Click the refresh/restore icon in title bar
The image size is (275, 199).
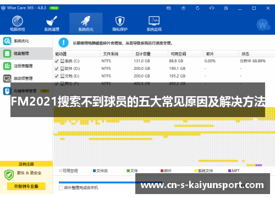pyautogui.click(x=197, y=8)
